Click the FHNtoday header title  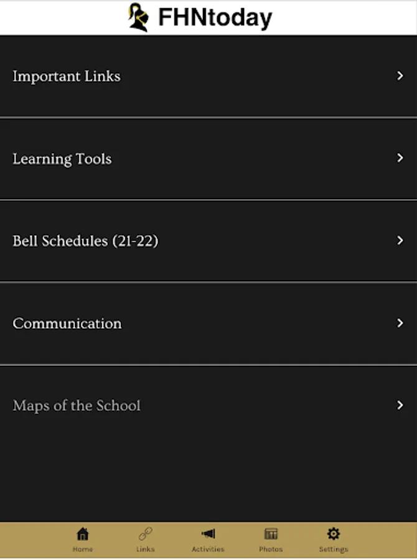(x=215, y=17)
